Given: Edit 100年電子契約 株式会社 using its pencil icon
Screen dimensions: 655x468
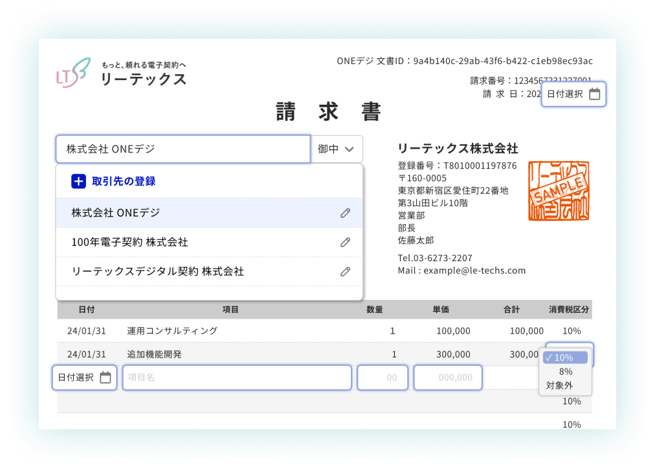Looking at the screenshot, I should [x=345, y=242].
